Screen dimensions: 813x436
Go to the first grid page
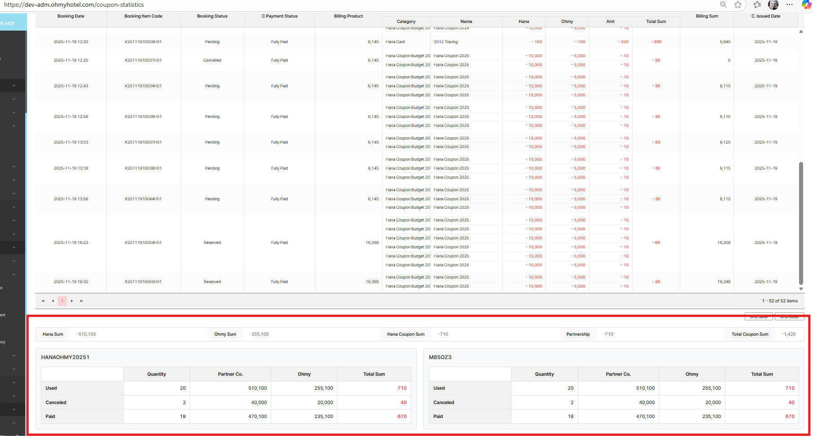click(x=43, y=301)
